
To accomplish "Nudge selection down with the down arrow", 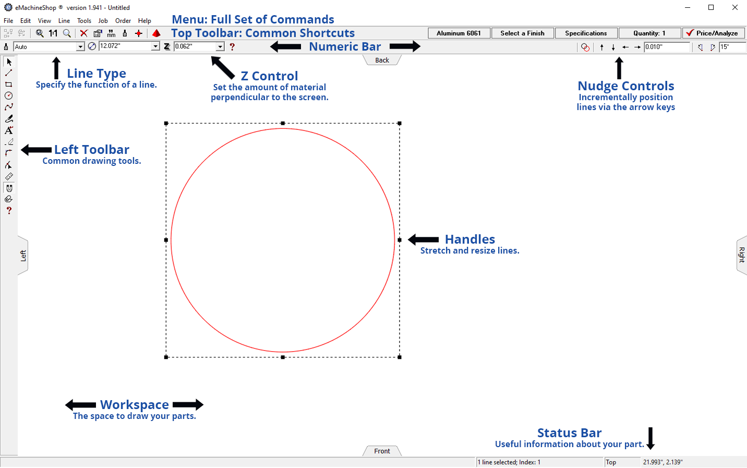I will point(613,47).
